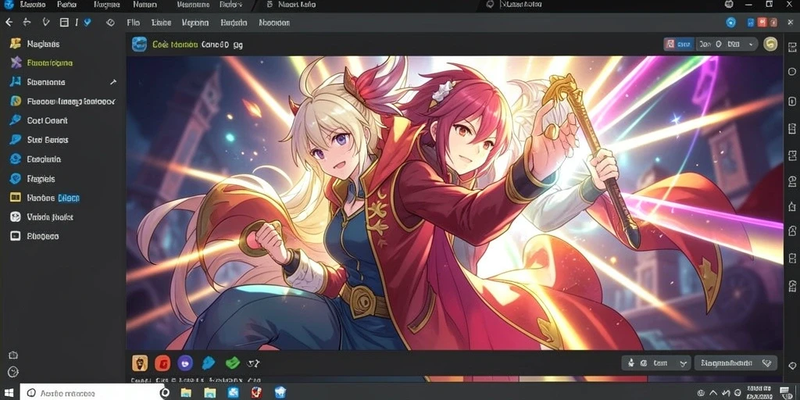This screenshot has width=800, height=400.
Task: Click the blue app icon beside the image title
Action: pos(139,44)
